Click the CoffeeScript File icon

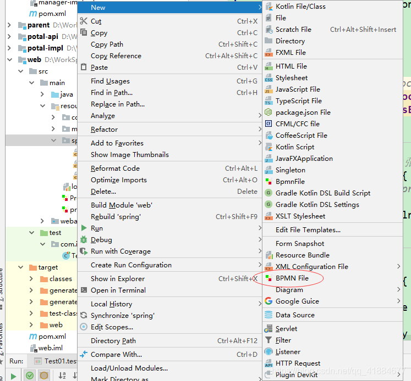point(268,136)
